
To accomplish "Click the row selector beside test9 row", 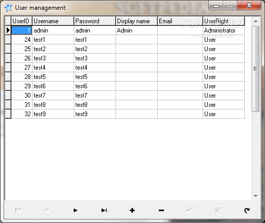I will tap(8, 114).
